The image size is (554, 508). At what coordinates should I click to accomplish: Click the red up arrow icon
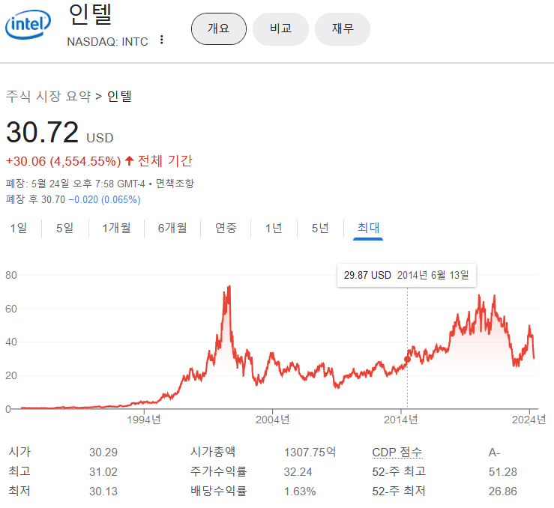click(129, 161)
